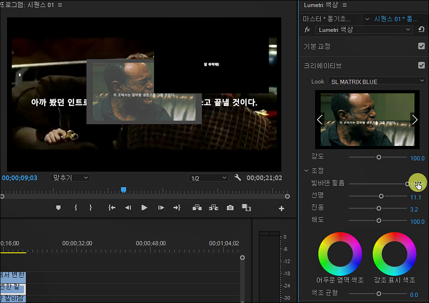Select the 시퀀스 01 clip tab in Lumetri
Image resolution: width=429 pixels, height=303 pixels.
click(395, 19)
